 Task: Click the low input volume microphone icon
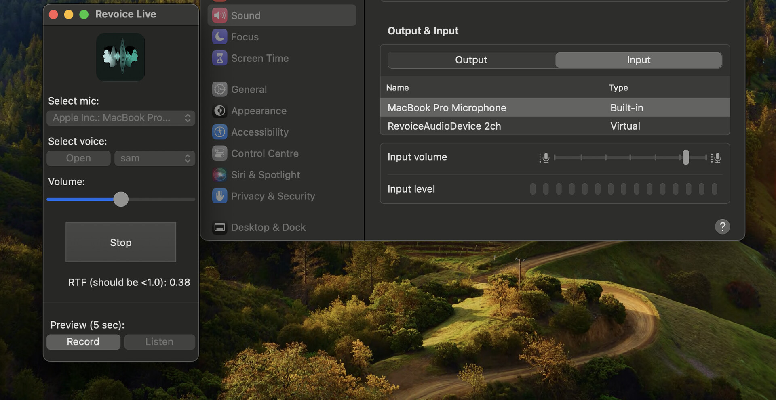(x=544, y=157)
